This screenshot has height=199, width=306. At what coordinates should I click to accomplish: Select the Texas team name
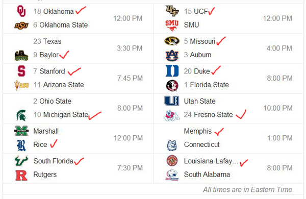[x=53, y=41]
